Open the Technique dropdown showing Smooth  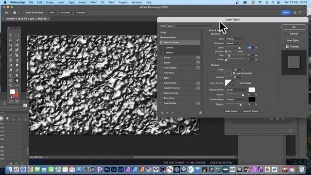pyautogui.click(x=233, y=43)
